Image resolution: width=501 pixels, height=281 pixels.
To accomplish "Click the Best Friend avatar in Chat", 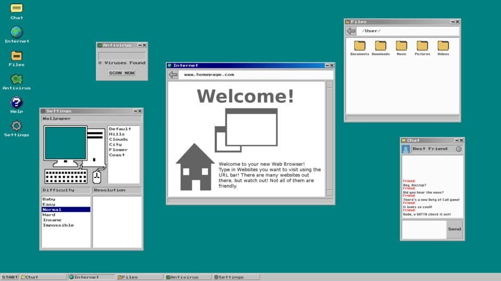I will point(406,149).
